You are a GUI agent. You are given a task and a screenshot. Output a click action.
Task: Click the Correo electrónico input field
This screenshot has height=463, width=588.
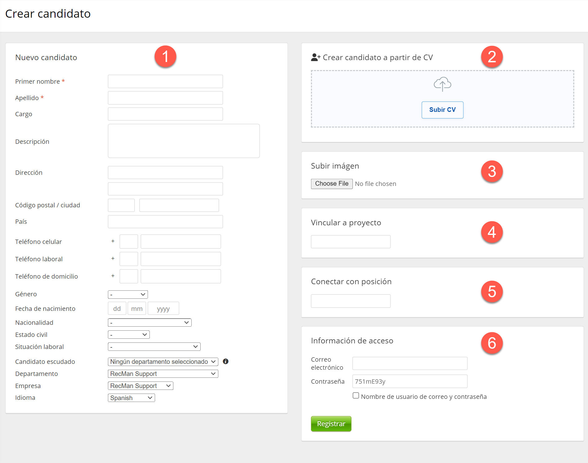pos(410,364)
